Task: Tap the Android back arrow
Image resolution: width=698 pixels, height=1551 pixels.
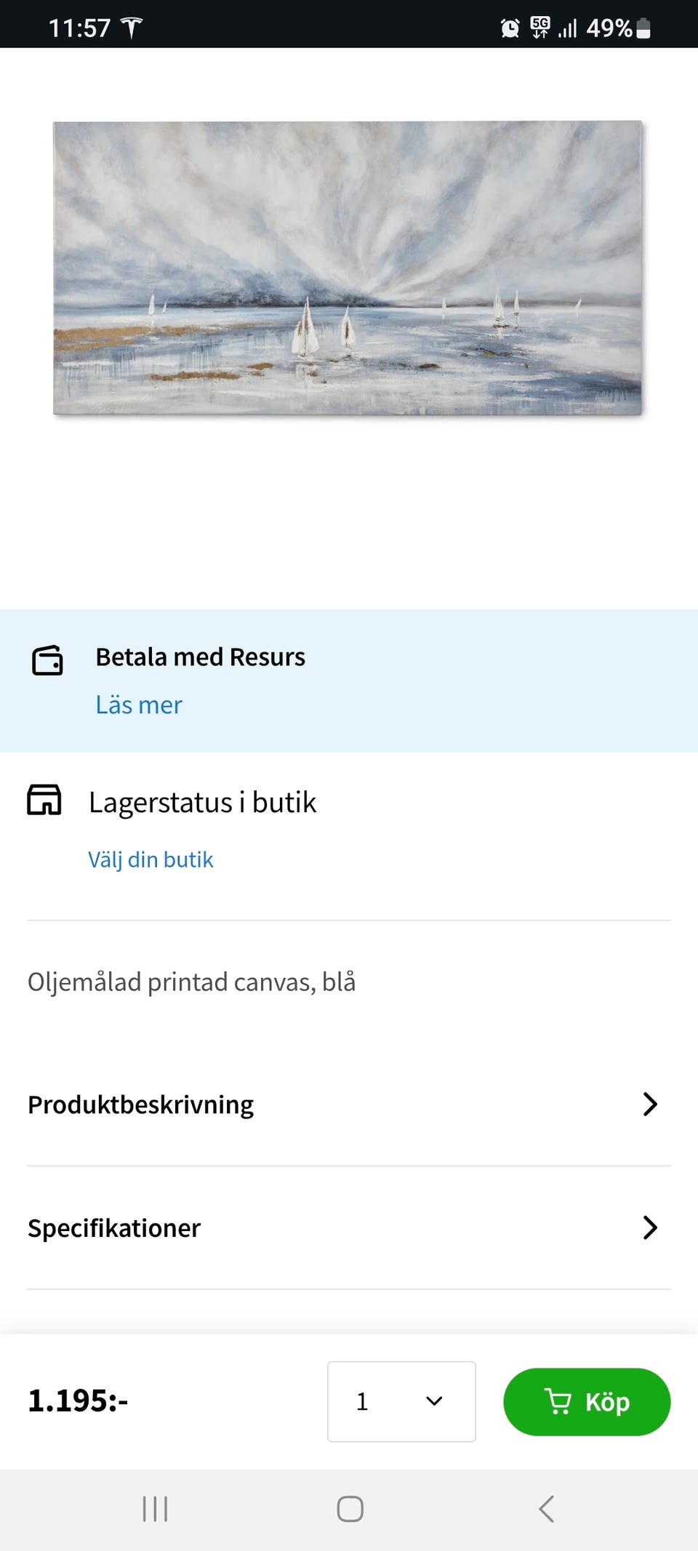Action: point(547,1509)
